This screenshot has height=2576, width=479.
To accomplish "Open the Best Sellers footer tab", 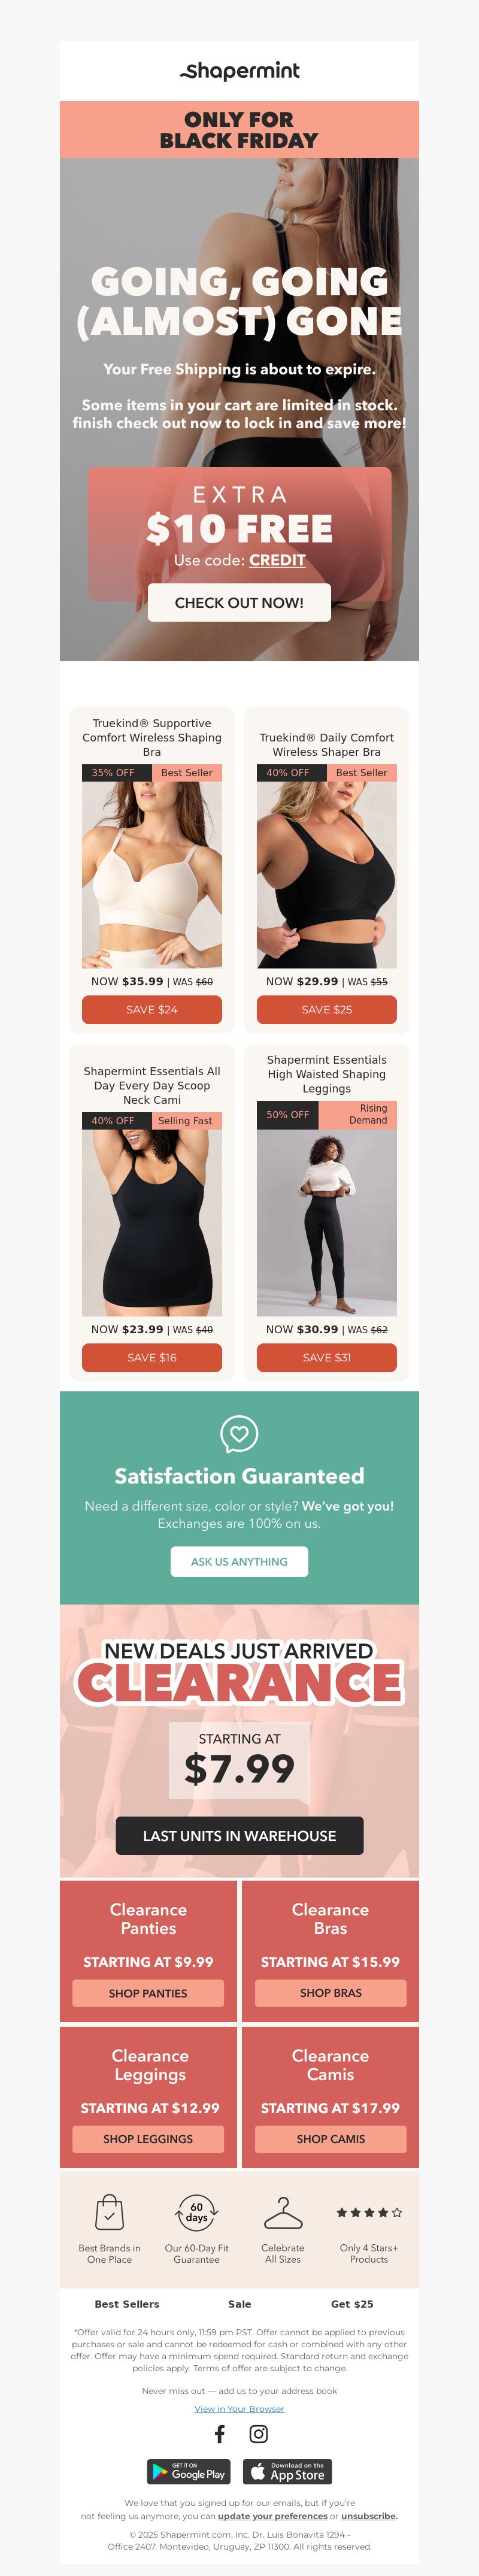I will pyautogui.click(x=127, y=2304).
